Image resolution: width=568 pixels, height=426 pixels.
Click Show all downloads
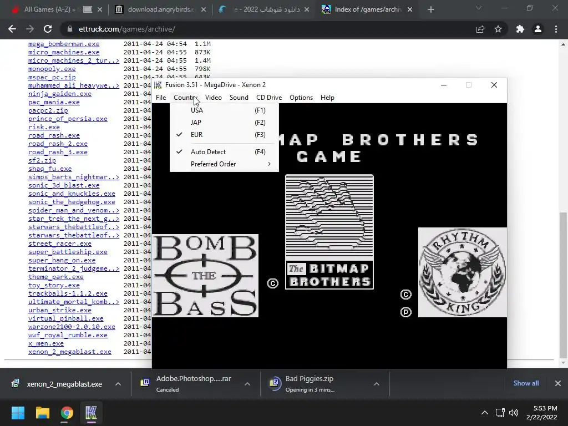coord(526,383)
